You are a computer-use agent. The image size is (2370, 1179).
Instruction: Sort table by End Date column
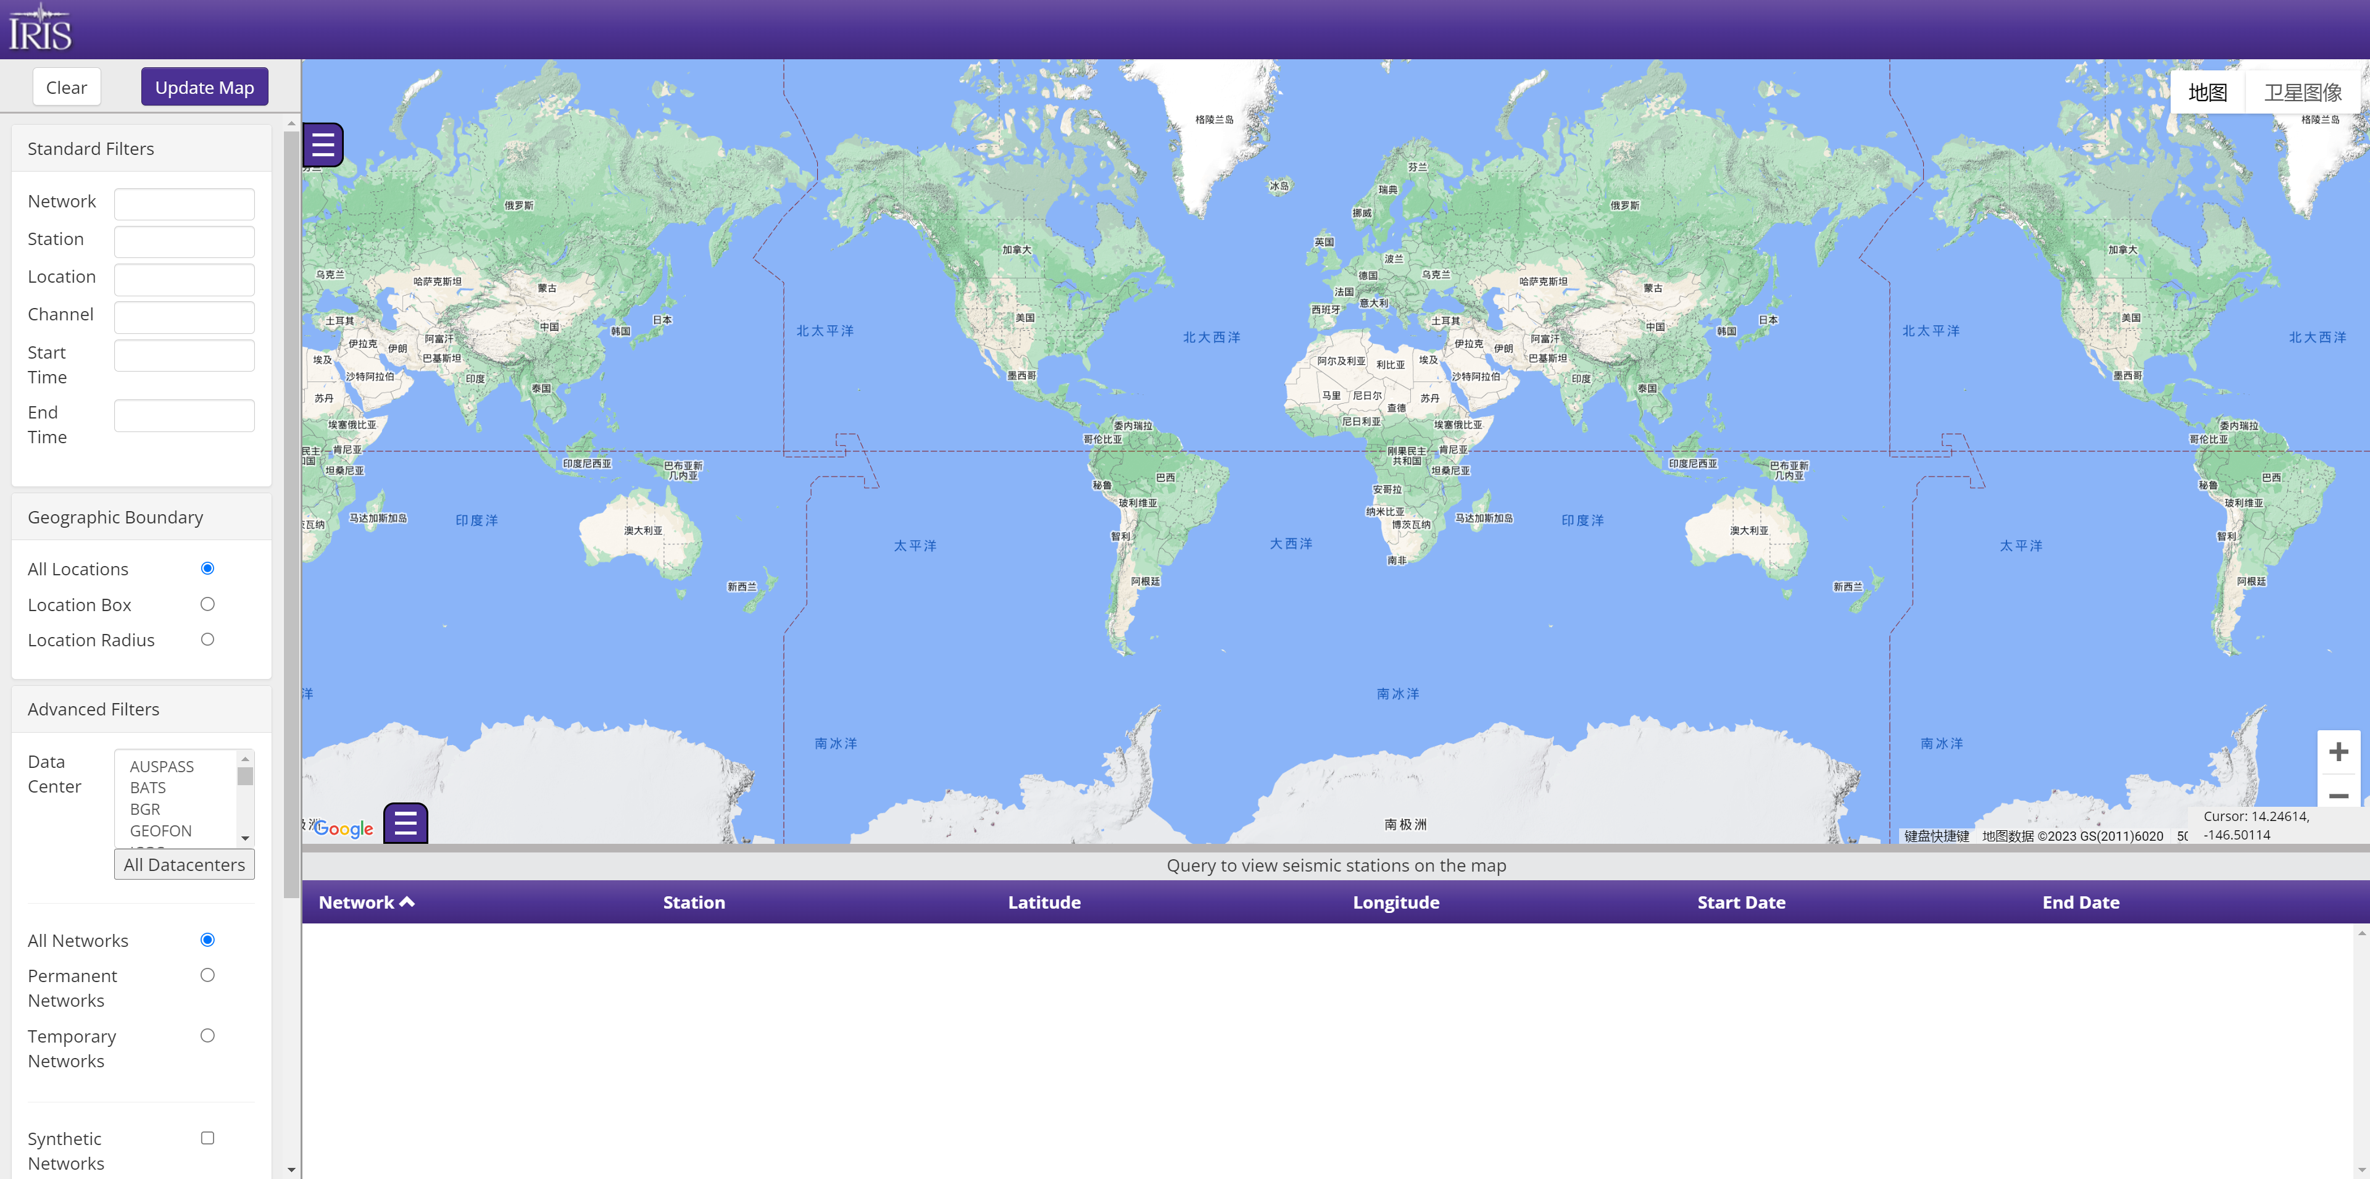tap(2080, 902)
